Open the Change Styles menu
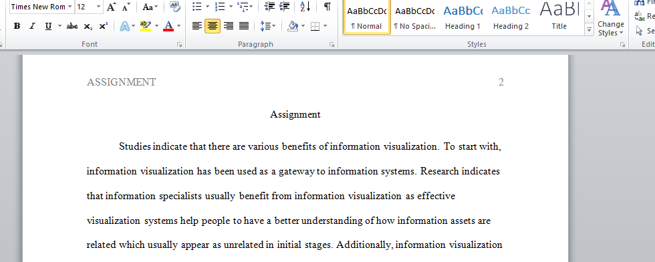Viewport: 655px width, 262px height. tap(611, 19)
